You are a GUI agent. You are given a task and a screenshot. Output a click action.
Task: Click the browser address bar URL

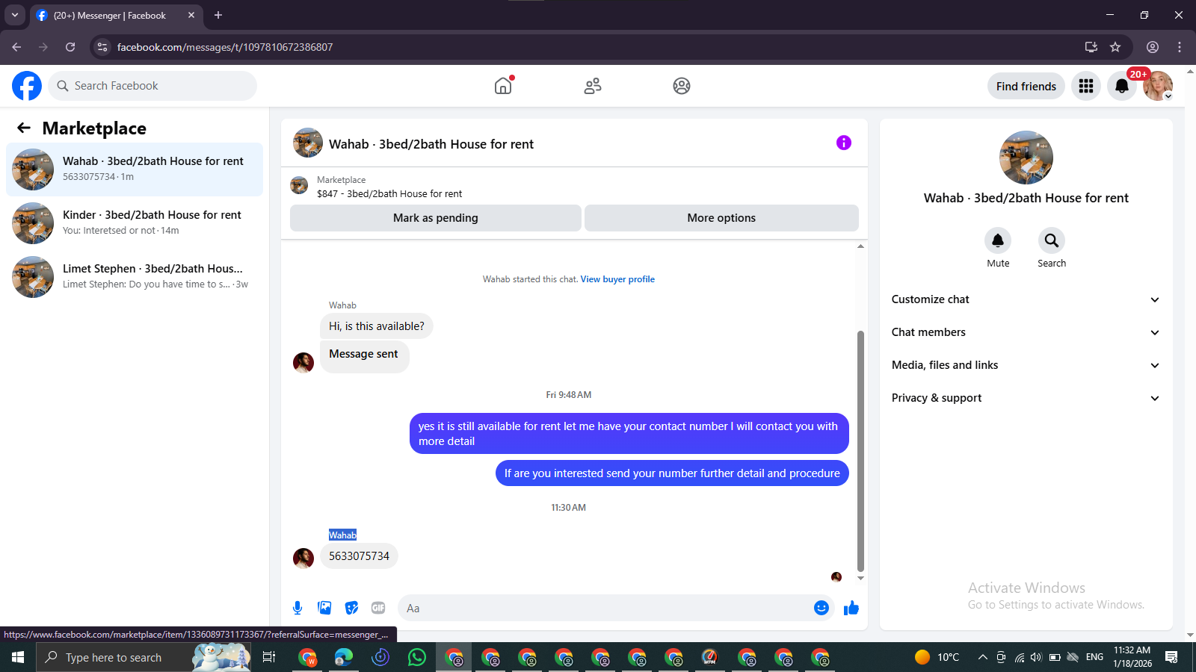point(225,47)
